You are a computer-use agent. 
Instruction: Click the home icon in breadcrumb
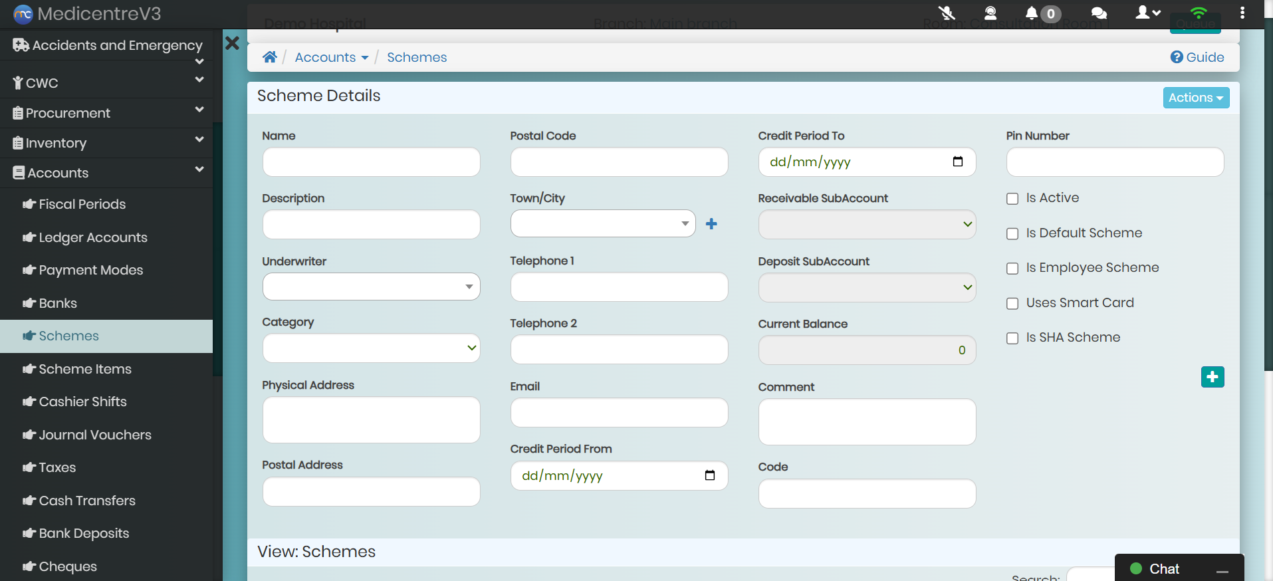point(269,57)
